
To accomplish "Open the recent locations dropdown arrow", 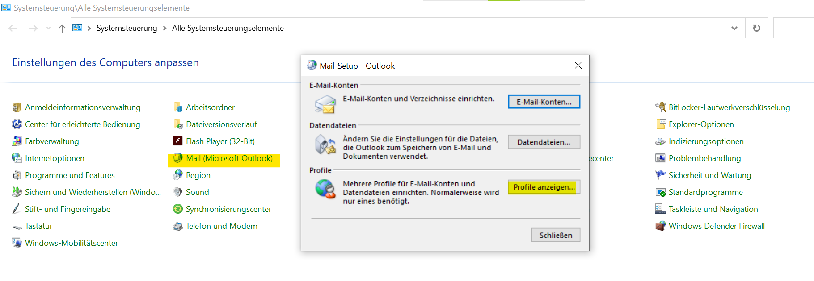I will click(x=48, y=28).
